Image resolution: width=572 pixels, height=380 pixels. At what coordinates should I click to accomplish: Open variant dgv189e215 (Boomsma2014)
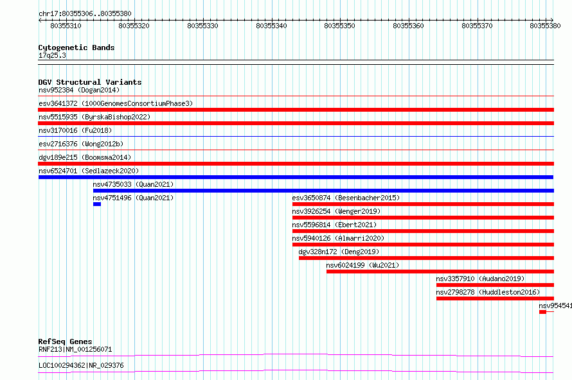[85, 157]
